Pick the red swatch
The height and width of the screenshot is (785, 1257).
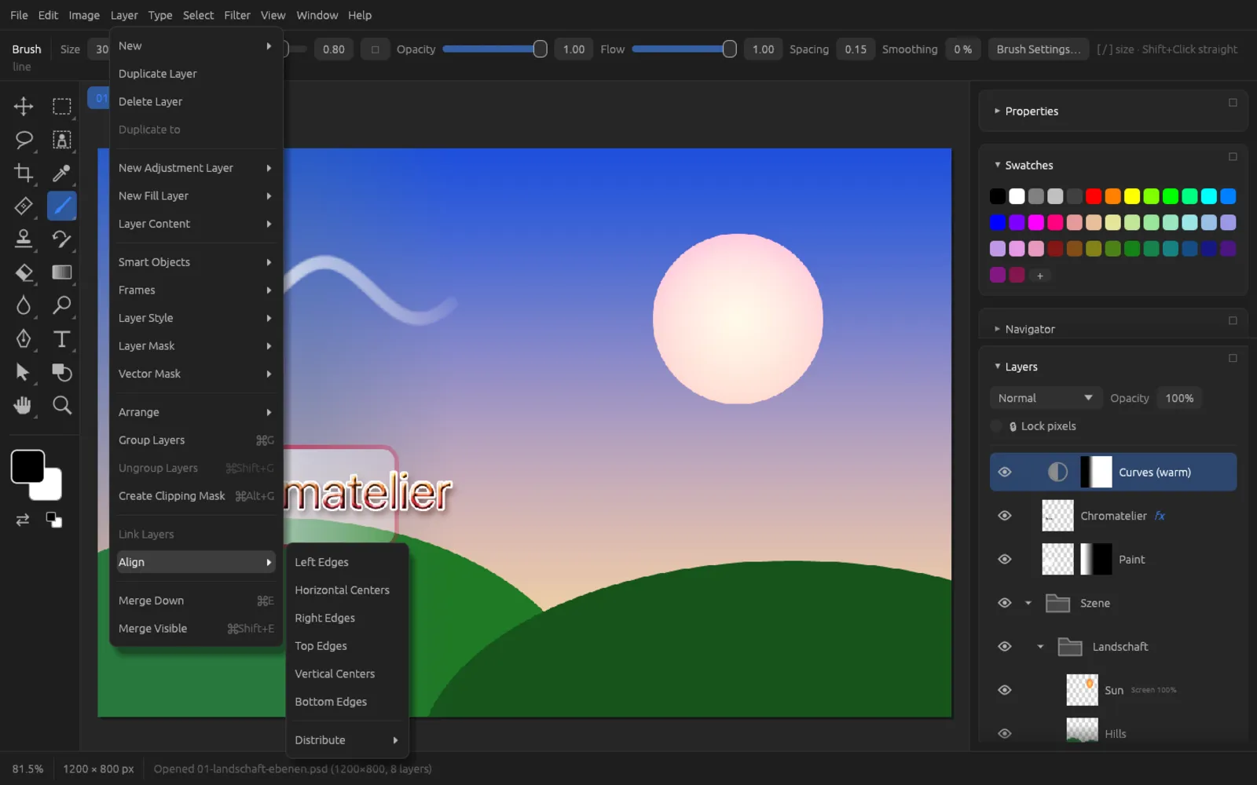(1094, 196)
